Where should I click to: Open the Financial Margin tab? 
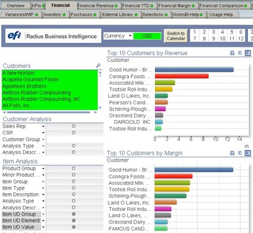click(176, 6)
